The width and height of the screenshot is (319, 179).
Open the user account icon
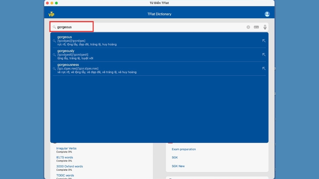[x=267, y=14]
